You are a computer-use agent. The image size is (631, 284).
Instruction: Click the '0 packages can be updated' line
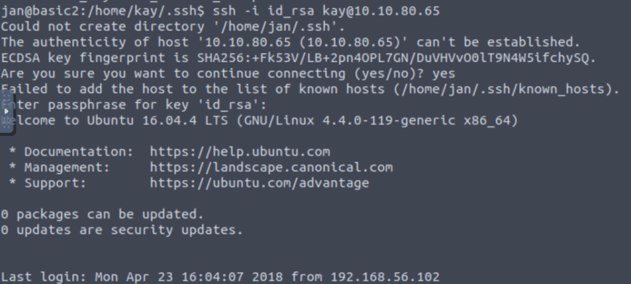102,214
